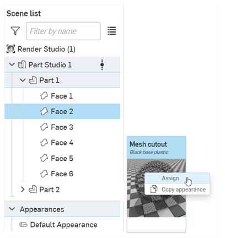Open the list view options icon
The image size is (225, 238).
pyautogui.click(x=111, y=31)
